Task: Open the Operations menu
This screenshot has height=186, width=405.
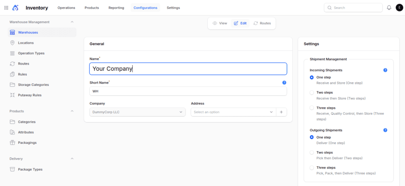Action: click(66, 8)
